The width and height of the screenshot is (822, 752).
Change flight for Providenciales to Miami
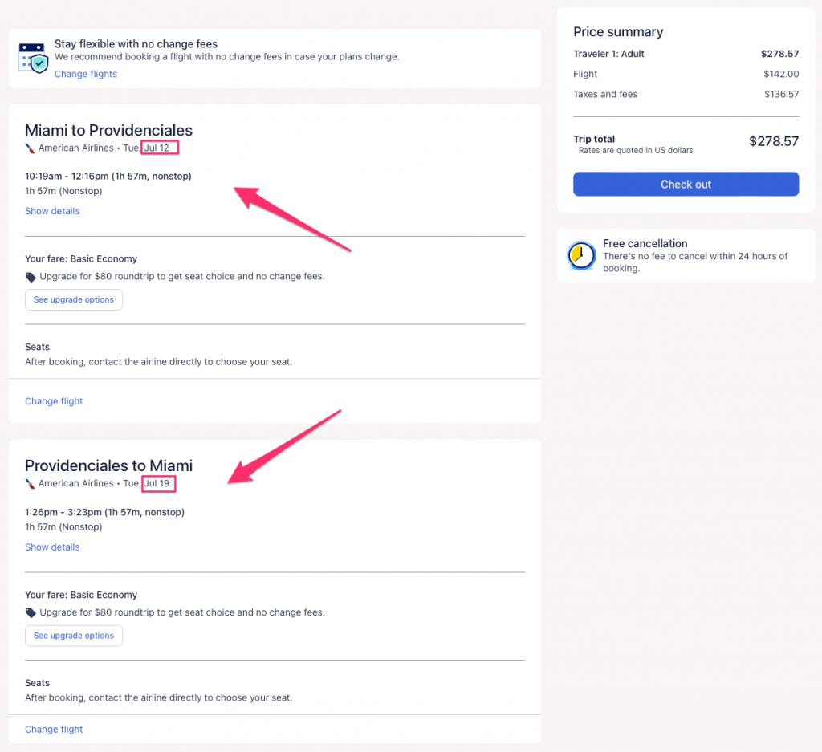pyautogui.click(x=54, y=730)
